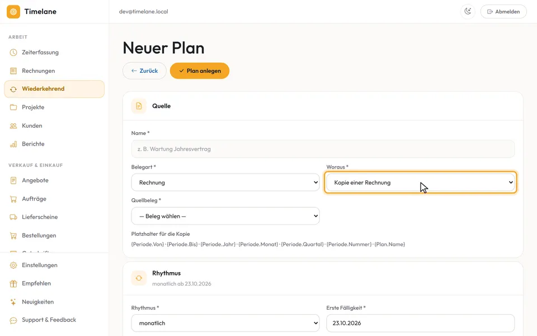Click the Lieferscheine truck icon
537x336 pixels.
[x=13, y=217]
